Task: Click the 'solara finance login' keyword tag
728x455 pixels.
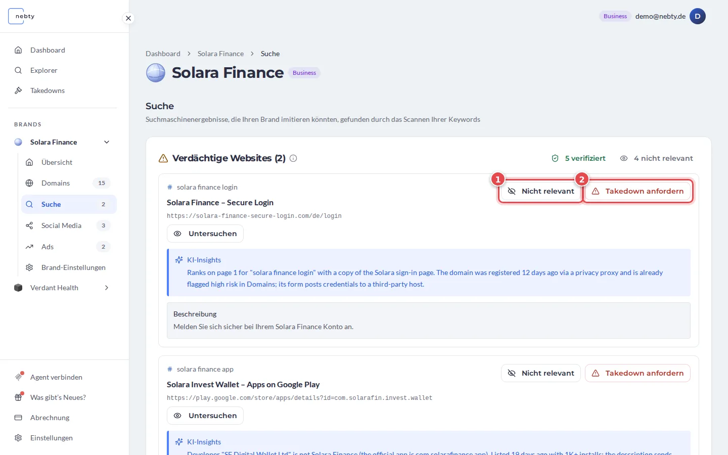Action: click(202, 187)
